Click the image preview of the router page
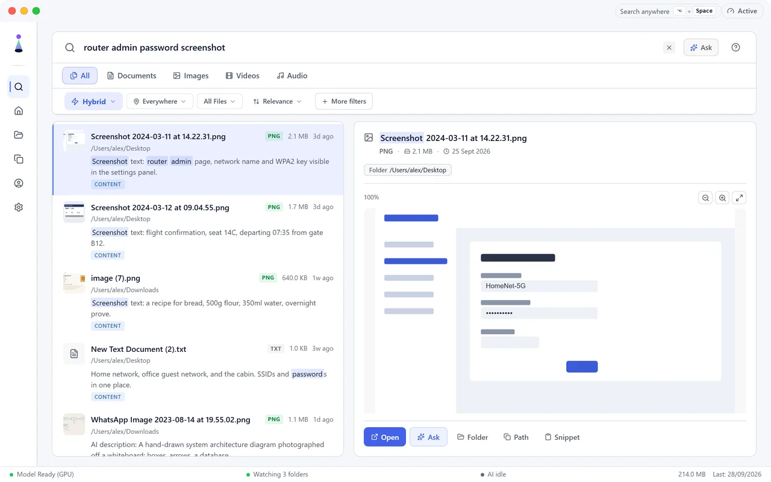 [555, 311]
